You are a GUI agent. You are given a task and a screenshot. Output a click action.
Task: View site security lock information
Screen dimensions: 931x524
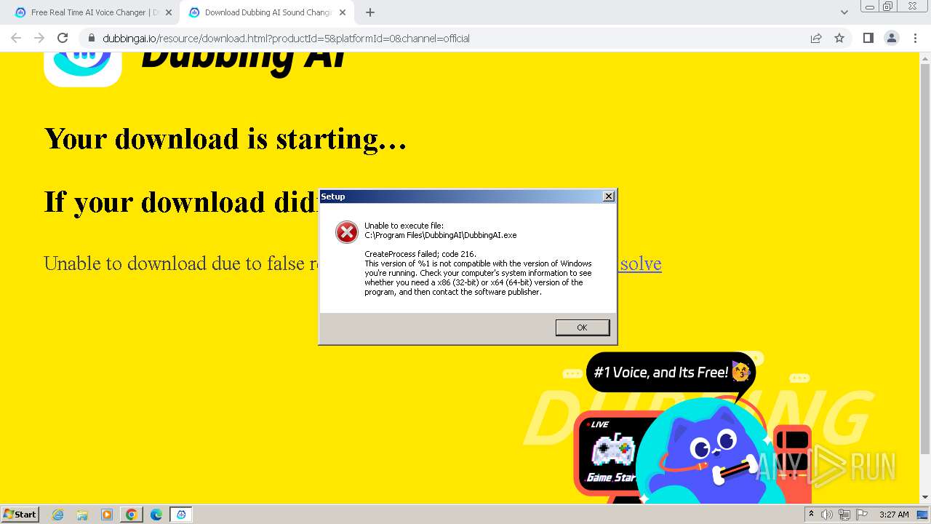tap(91, 38)
